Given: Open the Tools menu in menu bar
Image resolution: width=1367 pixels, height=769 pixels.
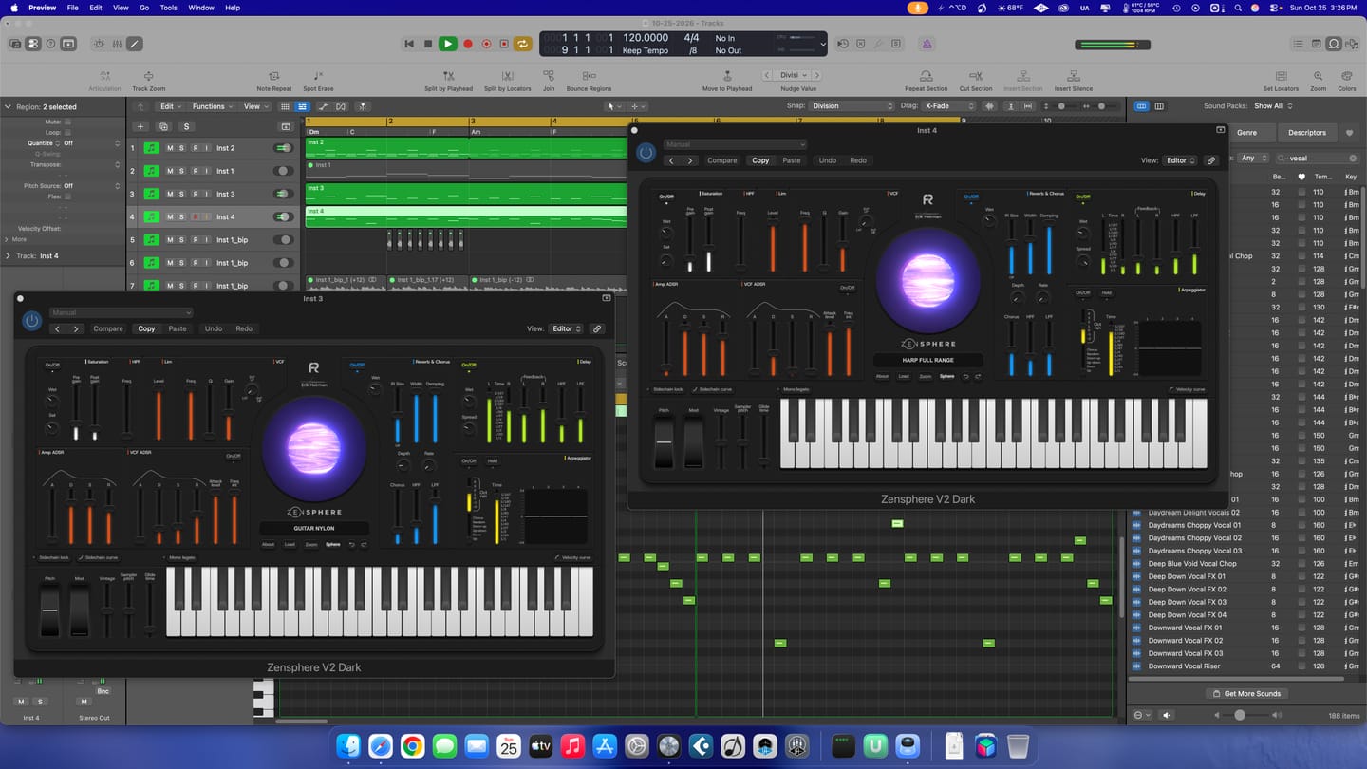Looking at the screenshot, I should (168, 8).
